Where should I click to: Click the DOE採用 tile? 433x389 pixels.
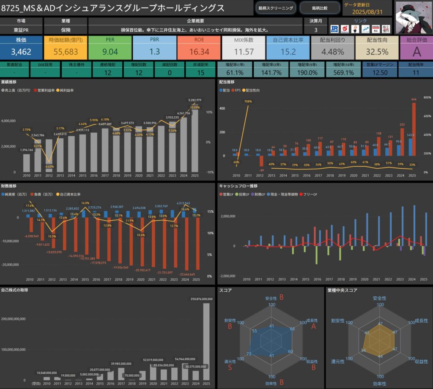click(45, 69)
